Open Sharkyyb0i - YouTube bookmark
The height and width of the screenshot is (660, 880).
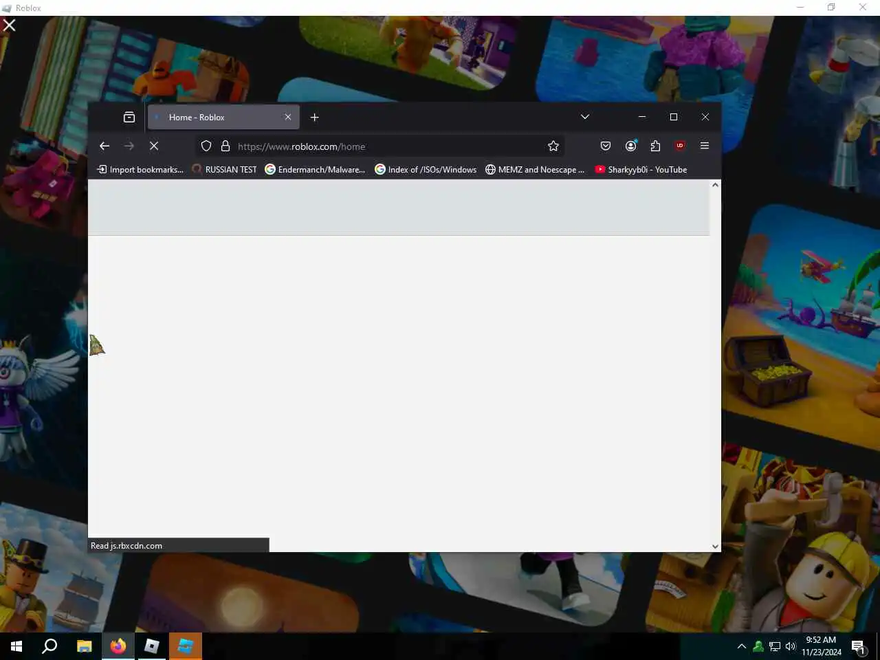pos(641,170)
